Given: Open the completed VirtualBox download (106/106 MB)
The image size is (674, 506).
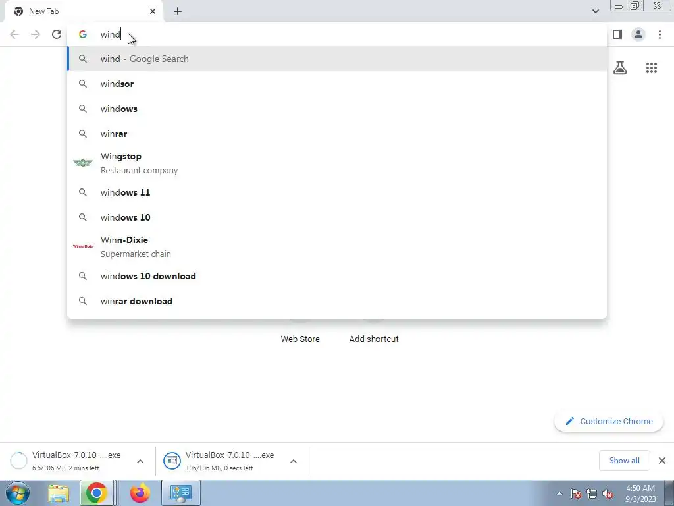Looking at the screenshot, I should click(x=230, y=461).
